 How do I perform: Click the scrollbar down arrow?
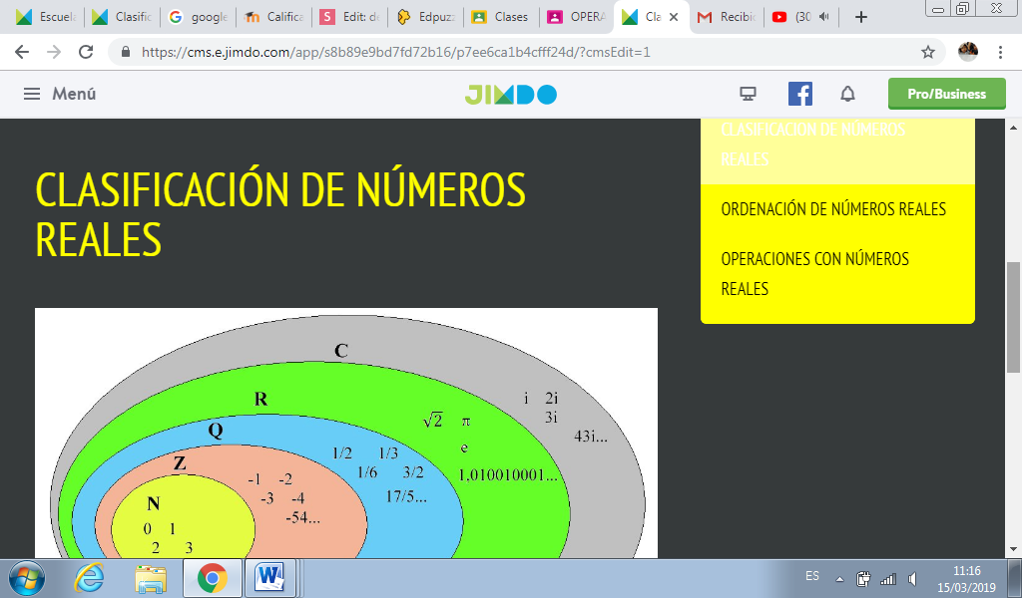coord(1014,550)
